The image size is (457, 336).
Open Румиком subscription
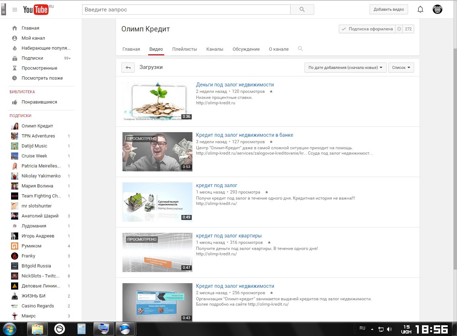[31, 246]
